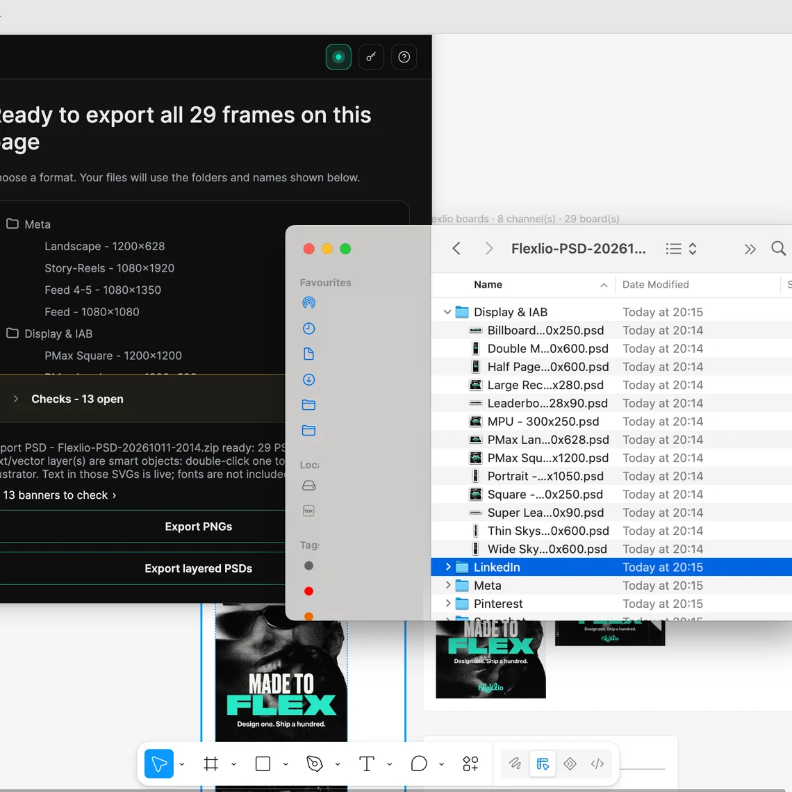This screenshot has width=792, height=792.
Task: Open the key icon button in plugin header
Action: pos(371,57)
